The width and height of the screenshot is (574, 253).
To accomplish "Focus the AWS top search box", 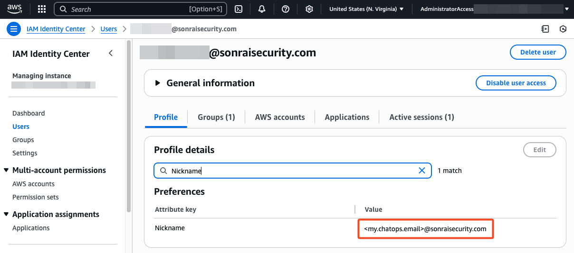I will [x=141, y=9].
